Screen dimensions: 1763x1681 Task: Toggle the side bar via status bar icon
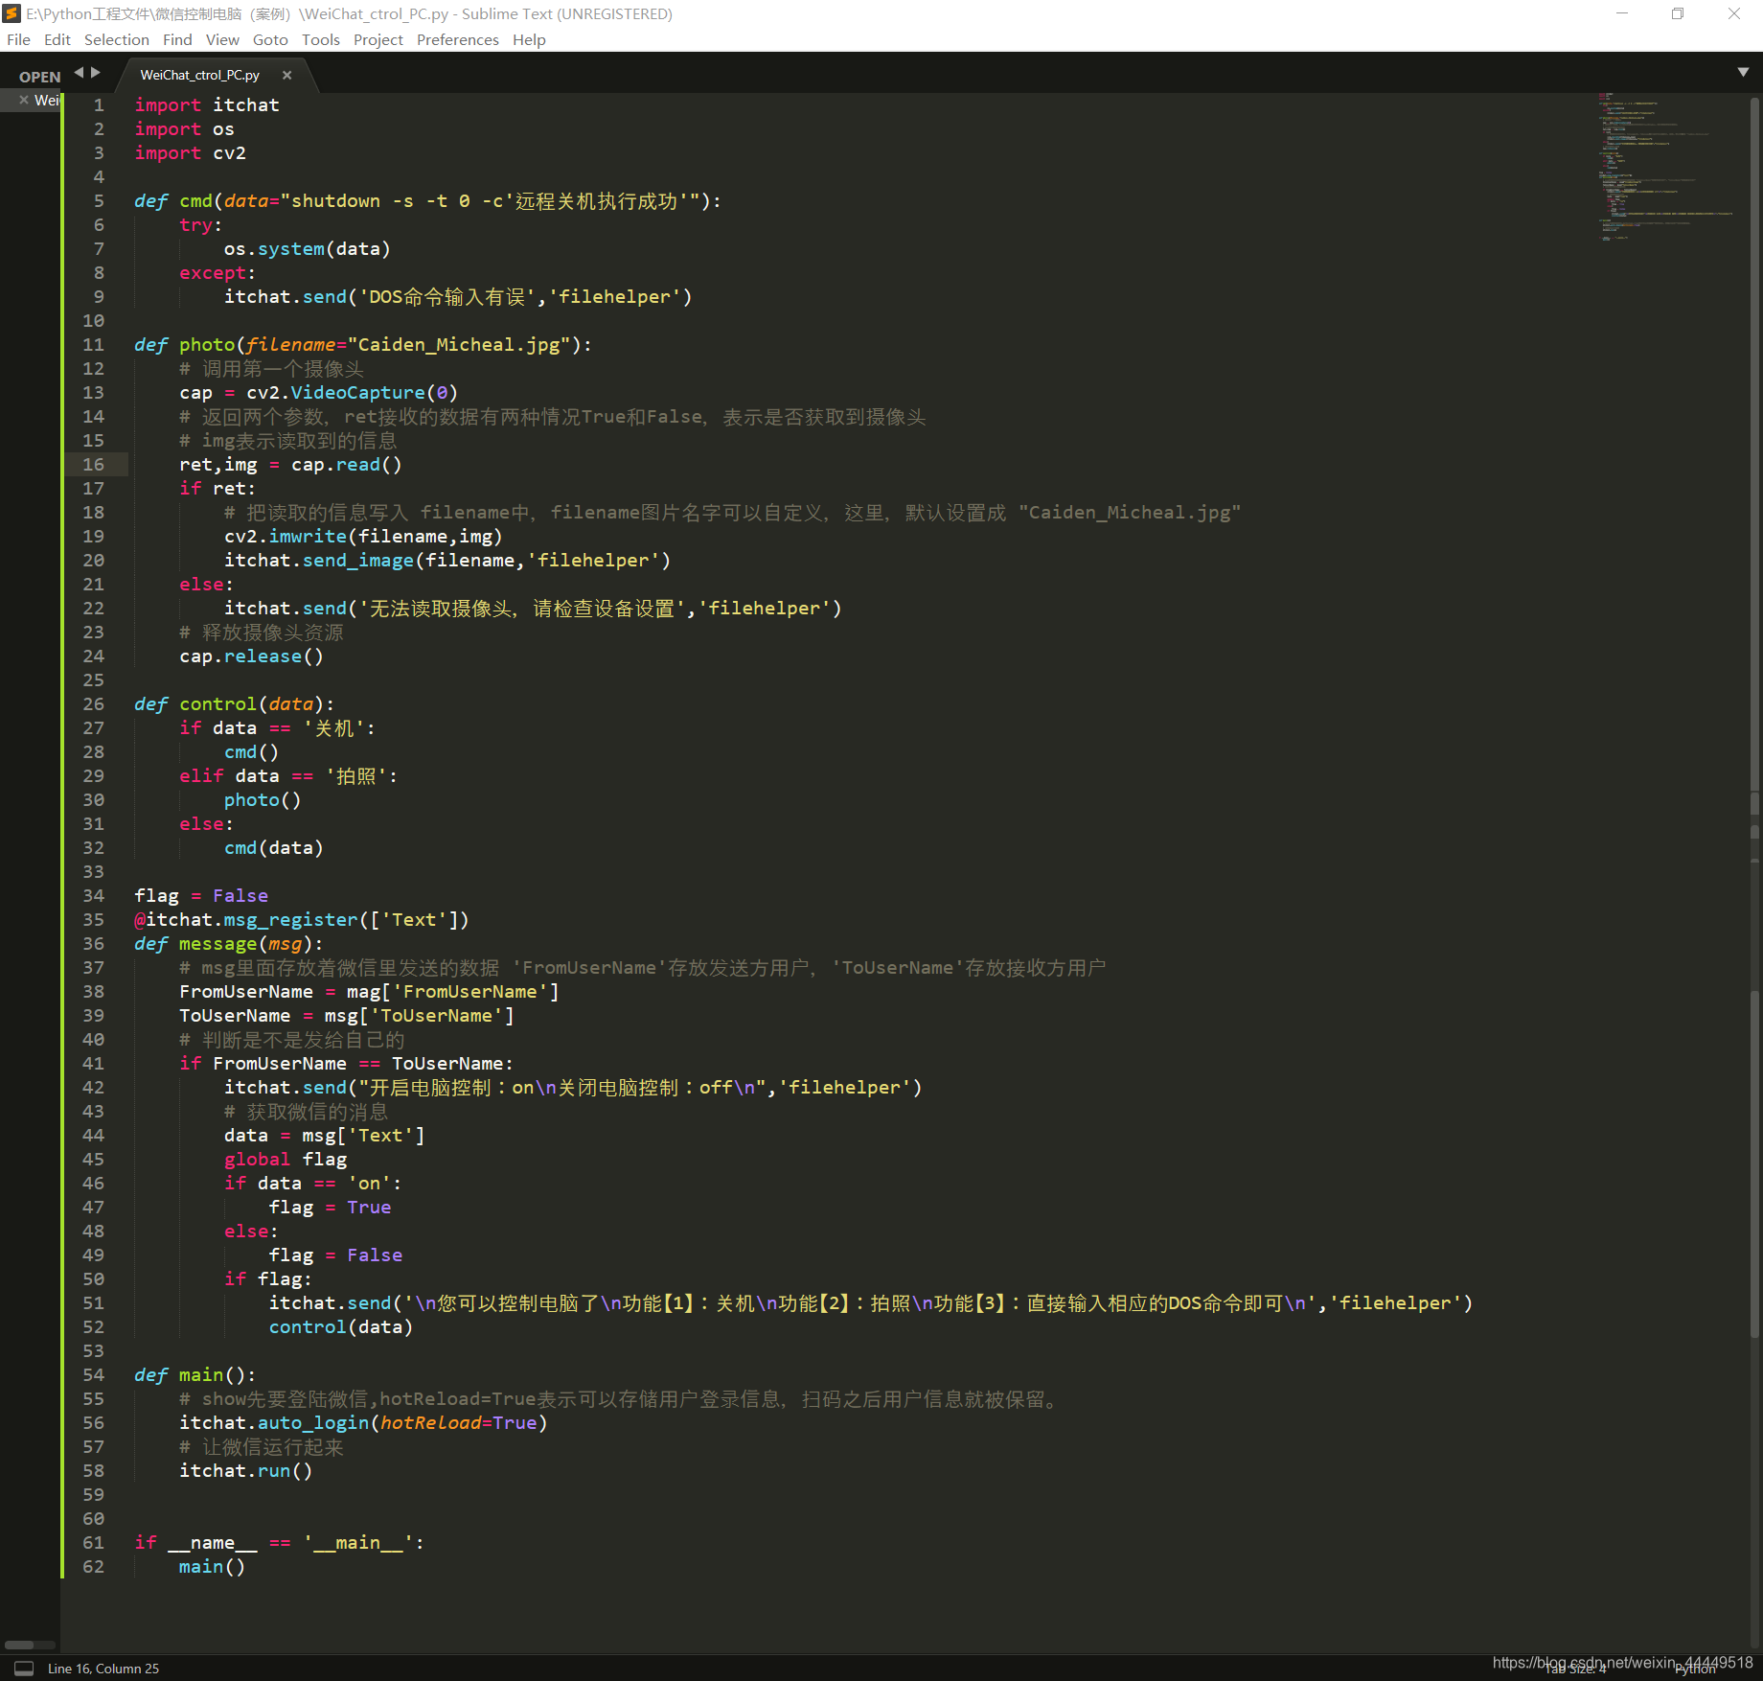24,1669
